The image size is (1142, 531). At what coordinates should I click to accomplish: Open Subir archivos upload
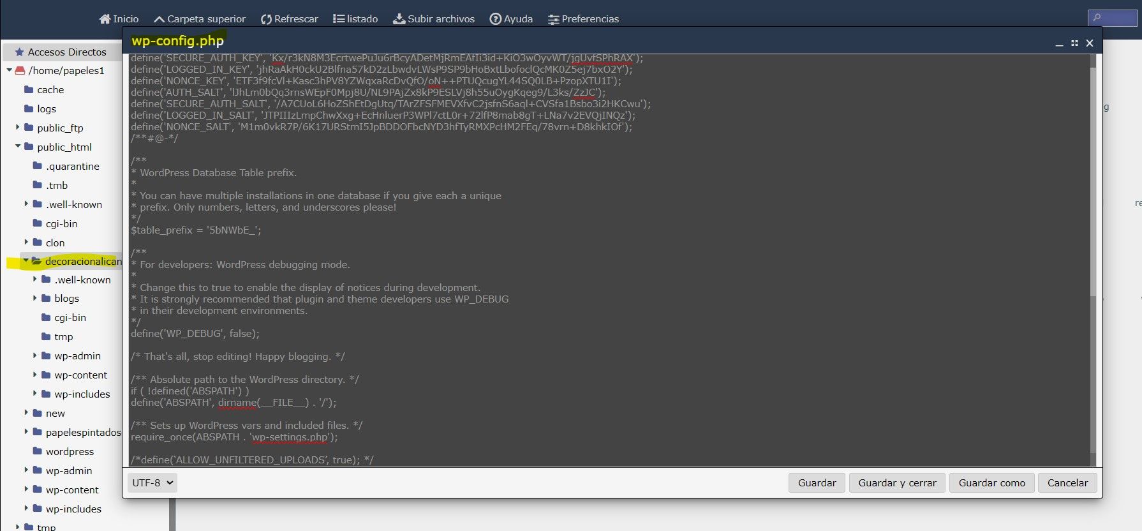(x=434, y=19)
